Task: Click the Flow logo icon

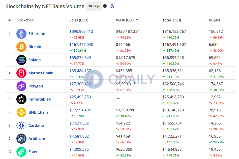Action: click(x=21, y=151)
